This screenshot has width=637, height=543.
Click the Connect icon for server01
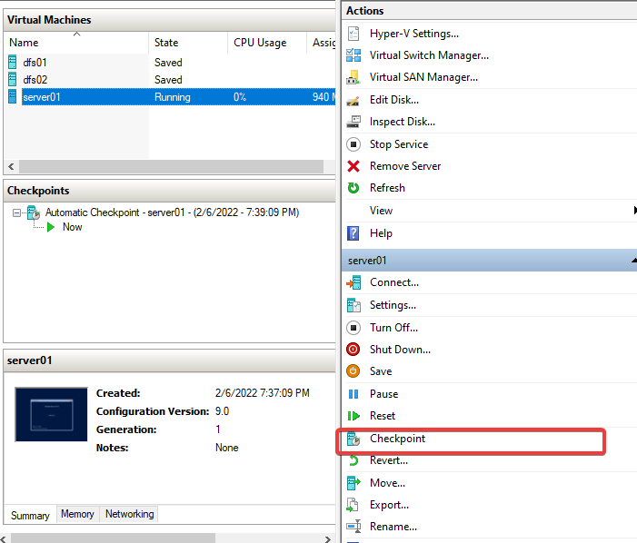(353, 282)
